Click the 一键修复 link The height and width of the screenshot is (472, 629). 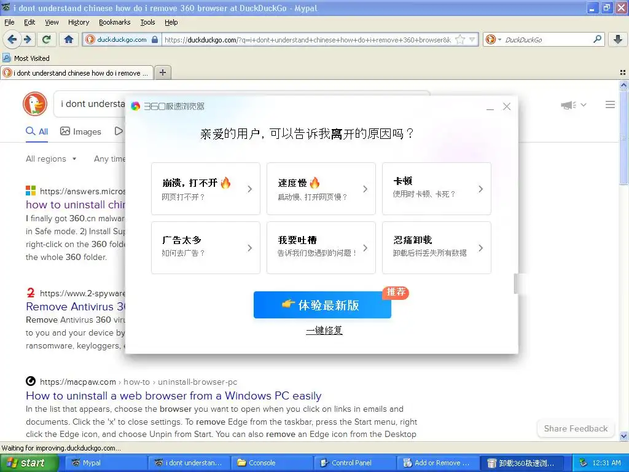point(324,330)
